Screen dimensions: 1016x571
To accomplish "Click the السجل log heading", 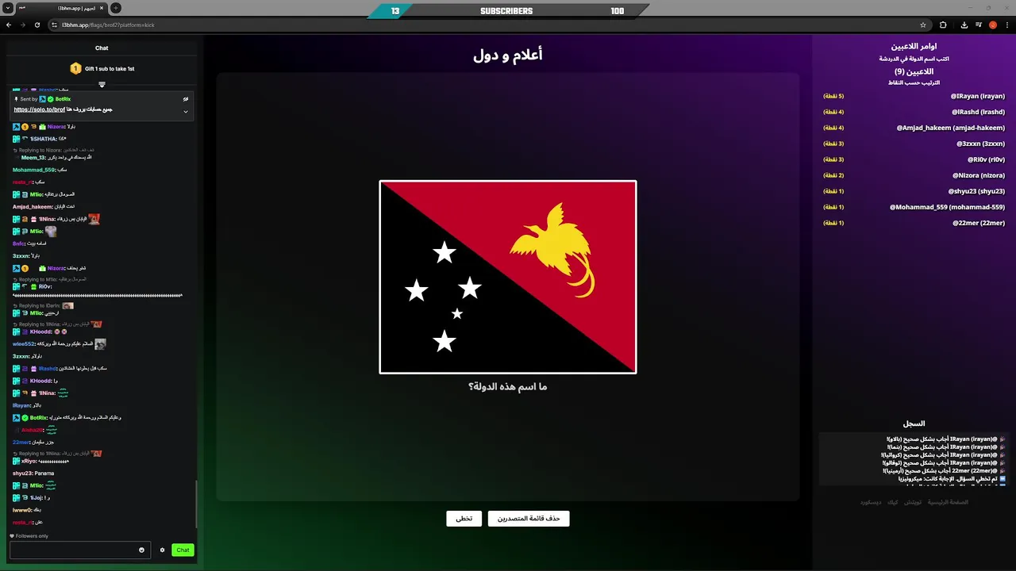I will point(914,423).
